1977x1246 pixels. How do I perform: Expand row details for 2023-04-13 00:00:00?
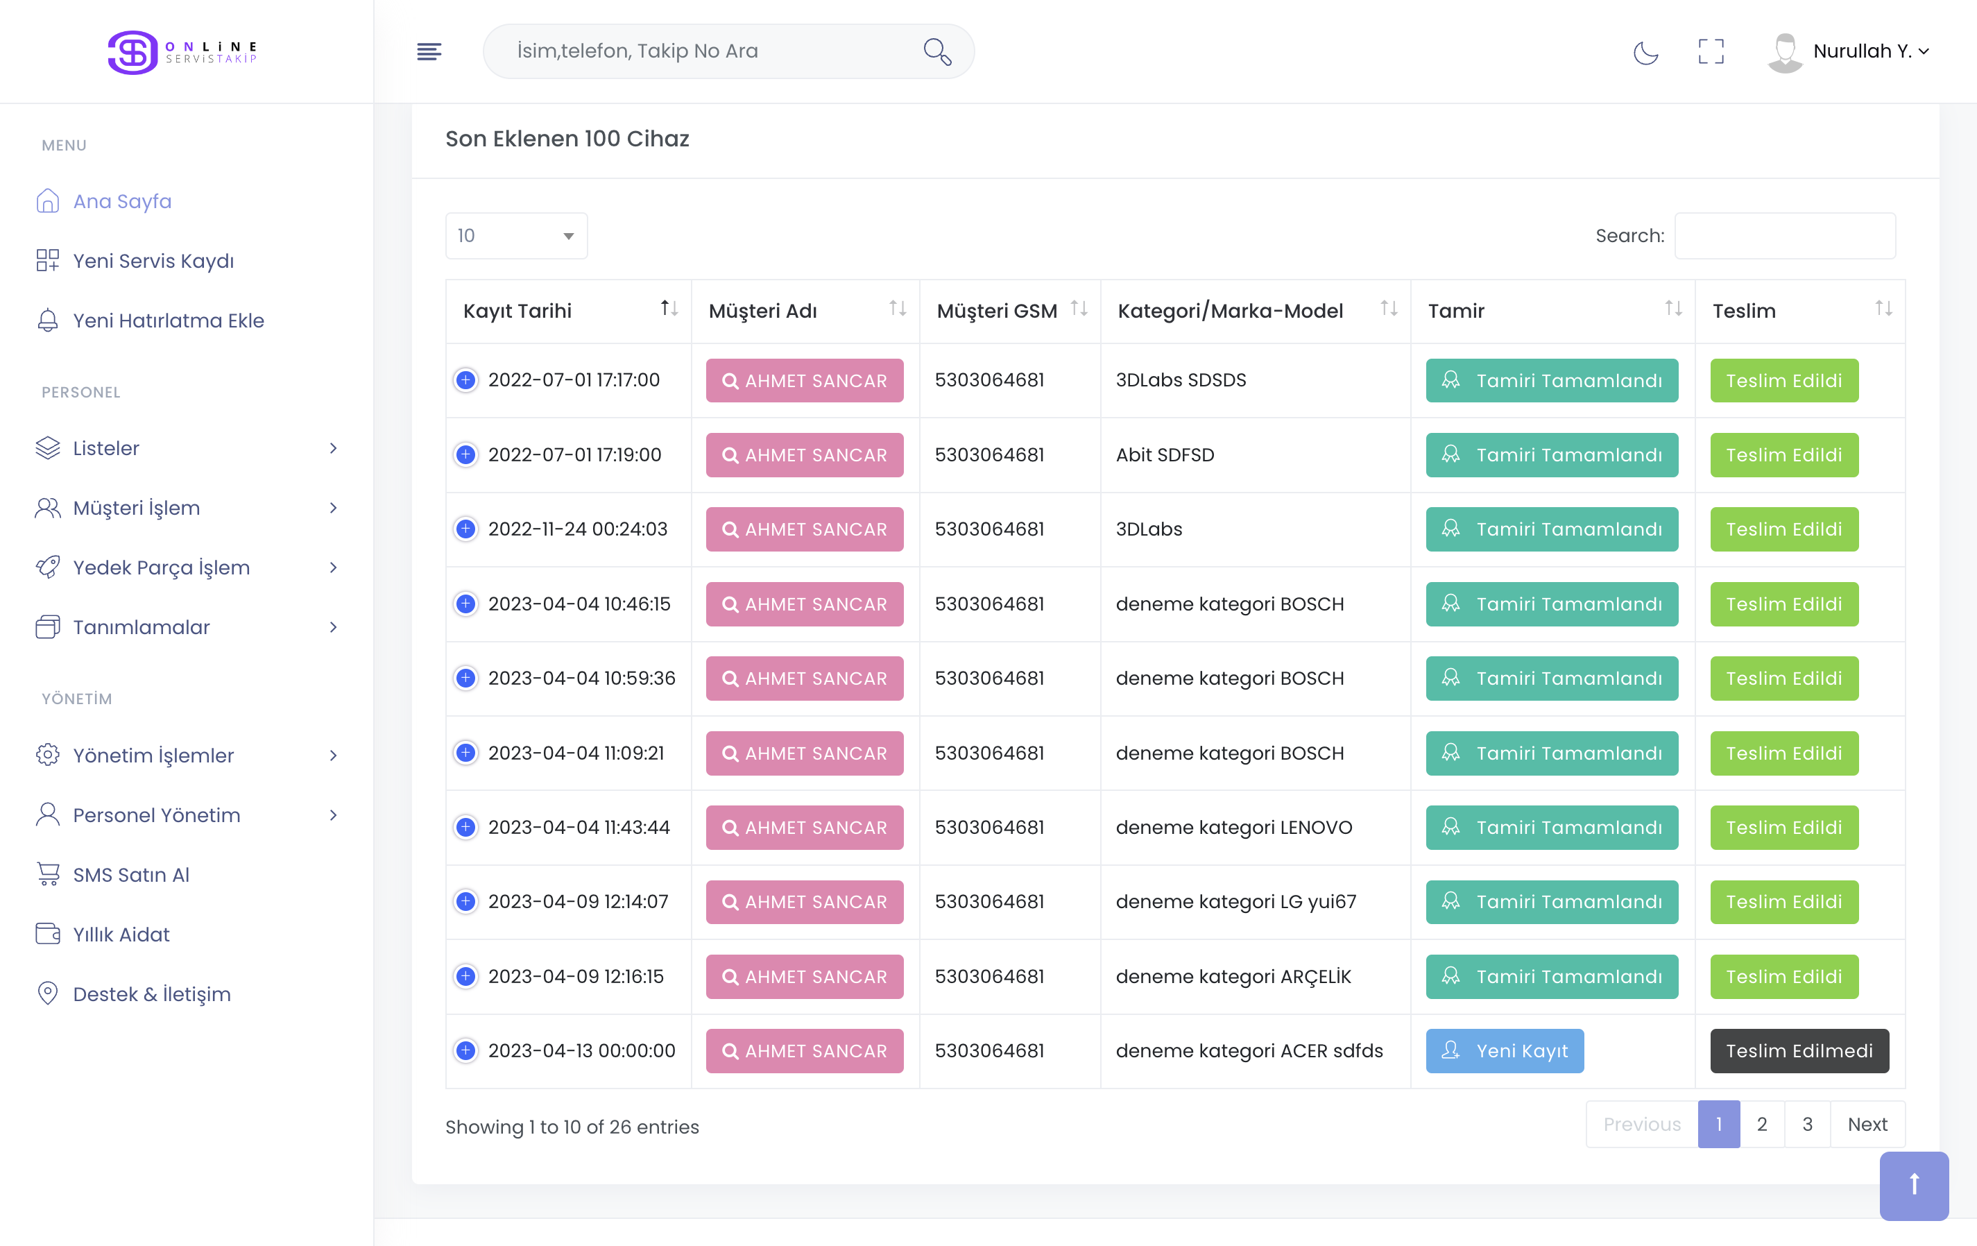pyautogui.click(x=465, y=1050)
